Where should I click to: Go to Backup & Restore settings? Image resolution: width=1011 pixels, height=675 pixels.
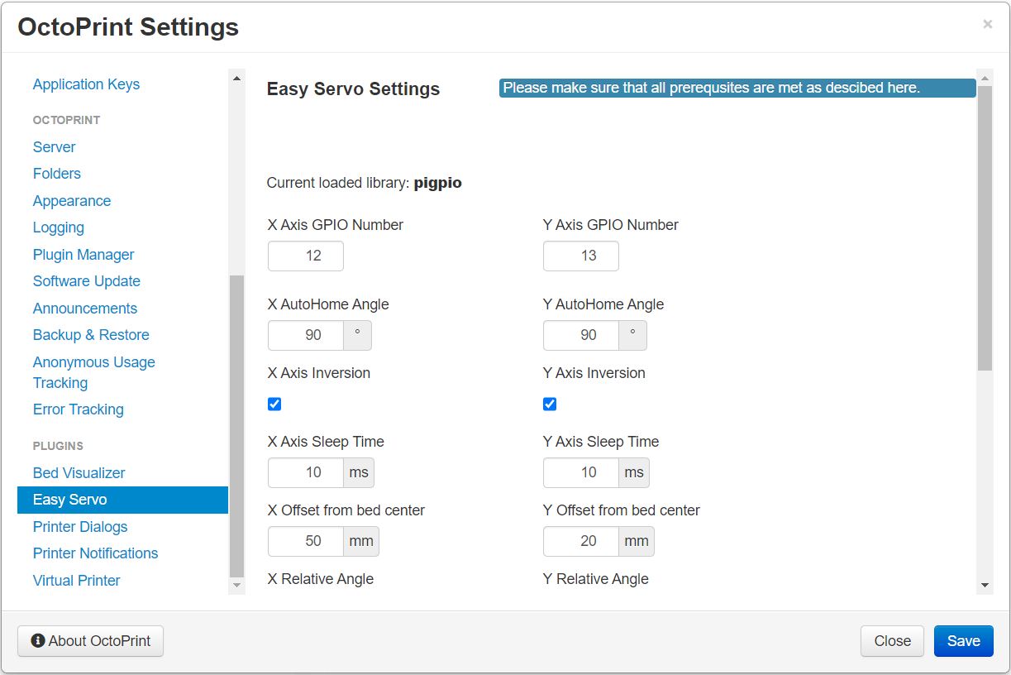[91, 335]
